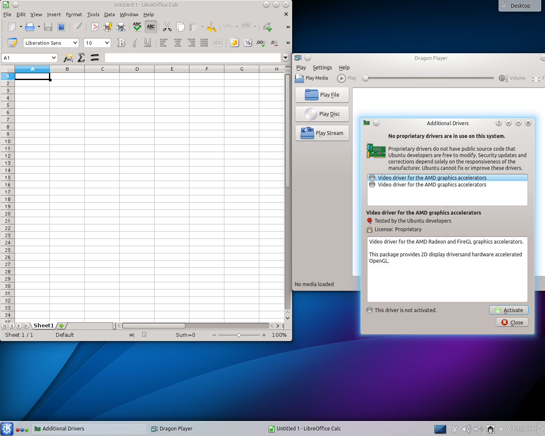Open the font size dropdown showing 10
This screenshot has height=436, width=545.
pos(107,43)
